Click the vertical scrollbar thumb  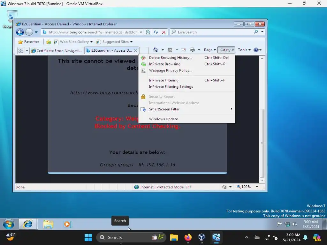pyautogui.click(x=262, y=143)
